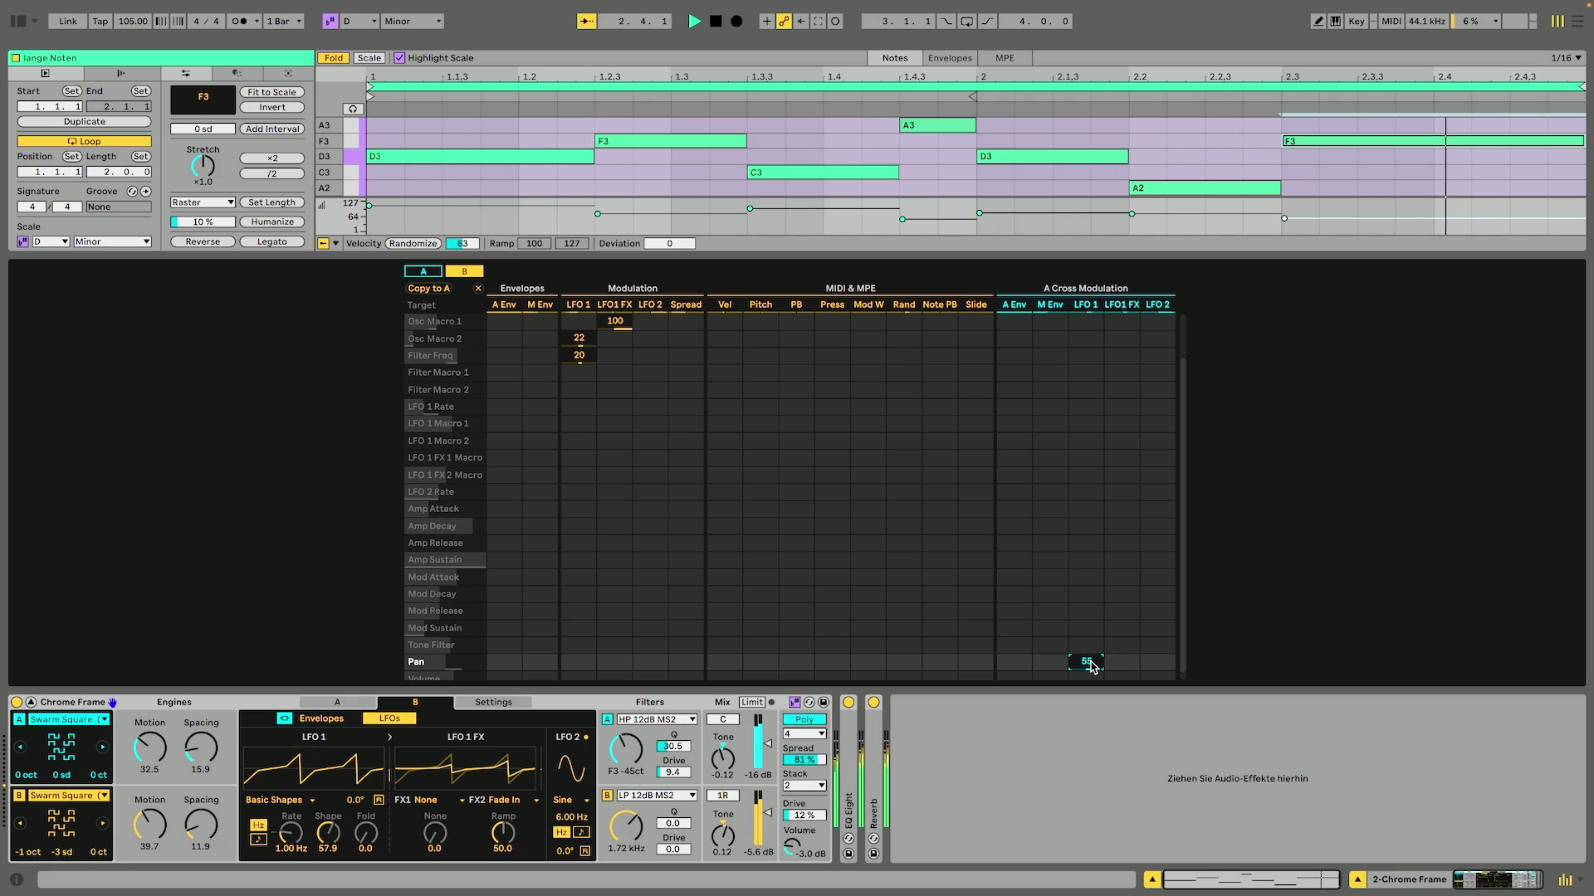
Task: Toggle the Limit button in Mix section
Action: pyautogui.click(x=751, y=703)
